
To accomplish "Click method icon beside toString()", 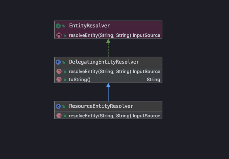I will 59,79.
